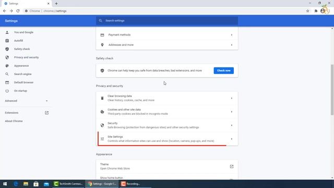Image resolution: width=334 pixels, height=188 pixels.
Task: Expand the Security row arrow
Action: click(232, 125)
